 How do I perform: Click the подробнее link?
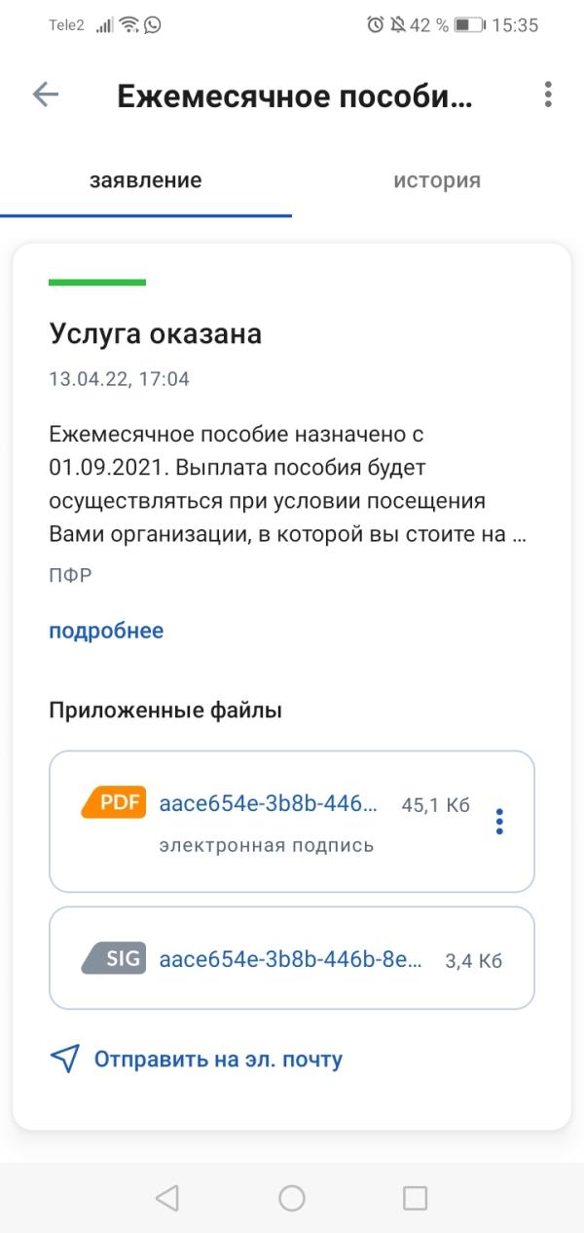(105, 631)
